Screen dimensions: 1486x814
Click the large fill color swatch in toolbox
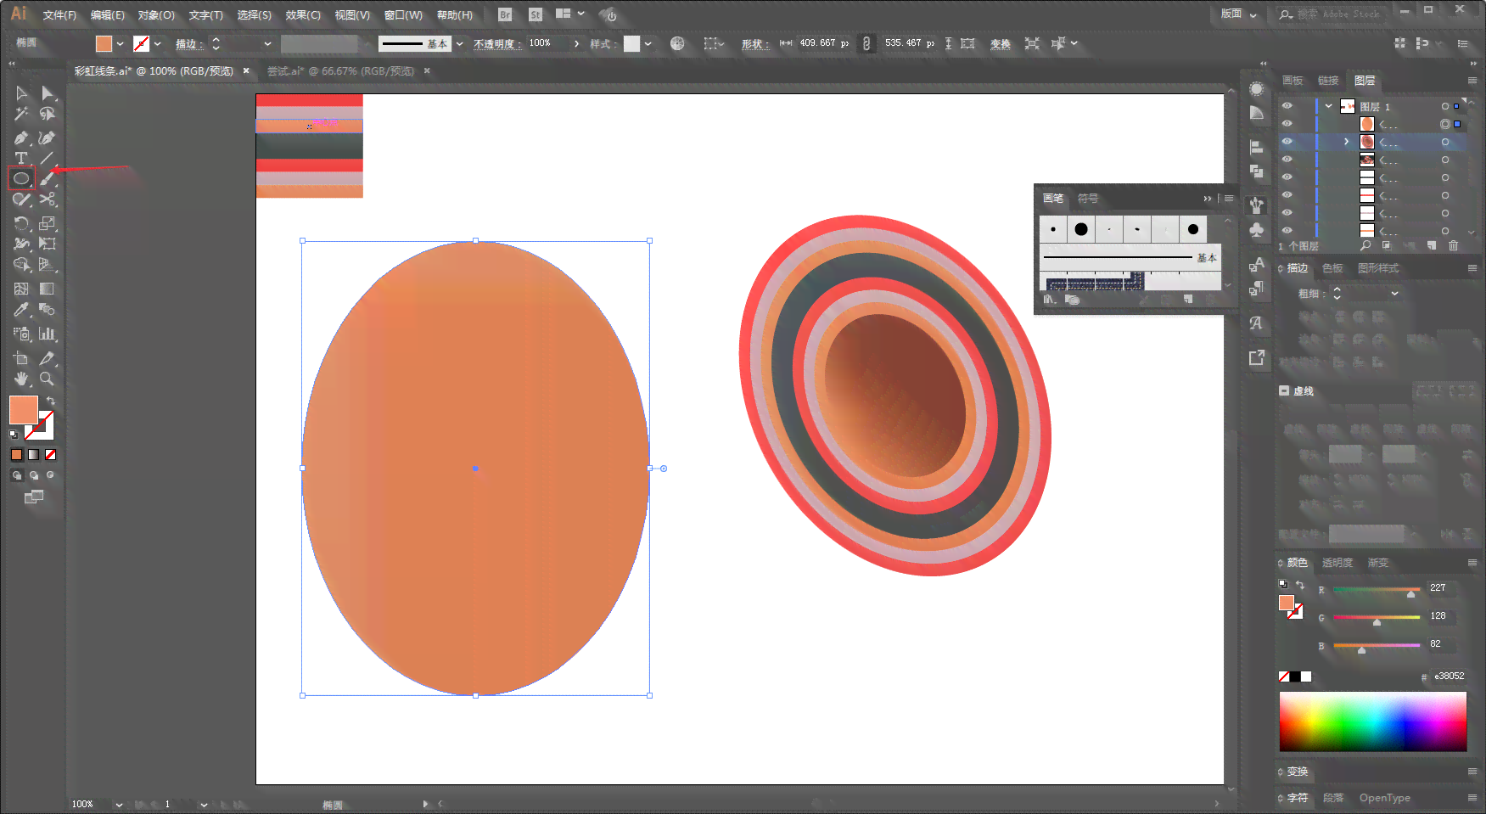24,410
